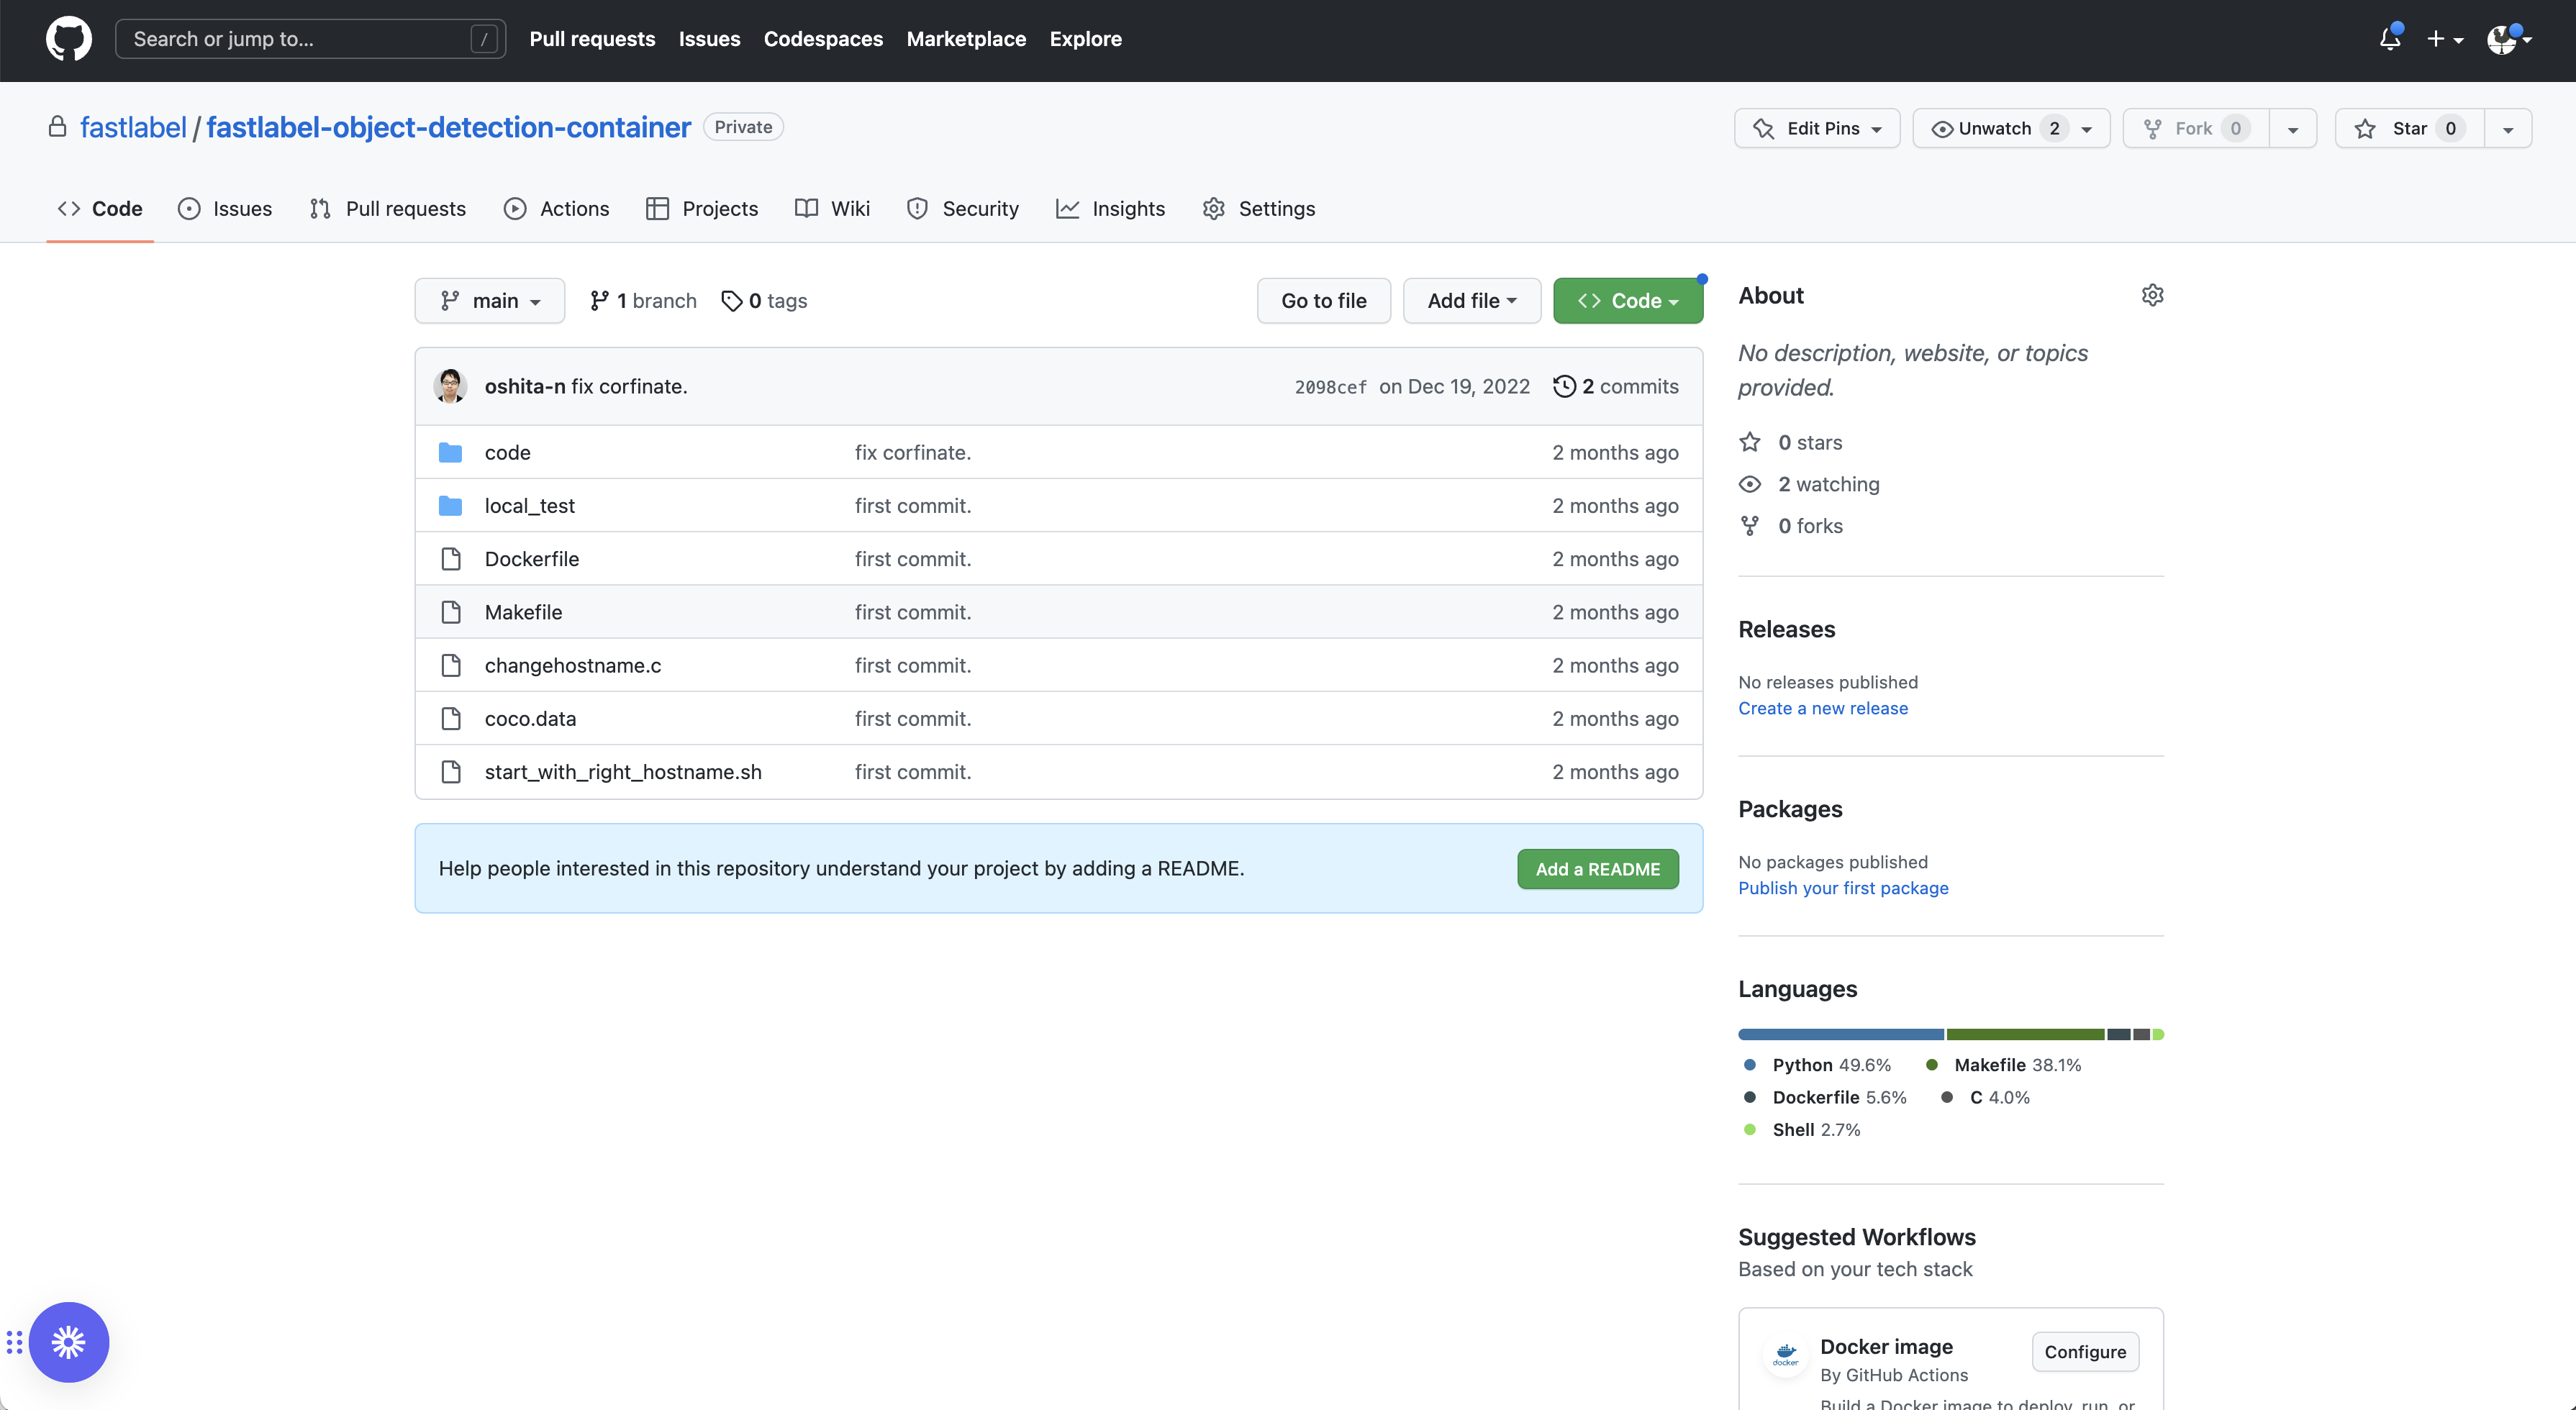
Task: Open the Makefile file
Action: coord(523,612)
